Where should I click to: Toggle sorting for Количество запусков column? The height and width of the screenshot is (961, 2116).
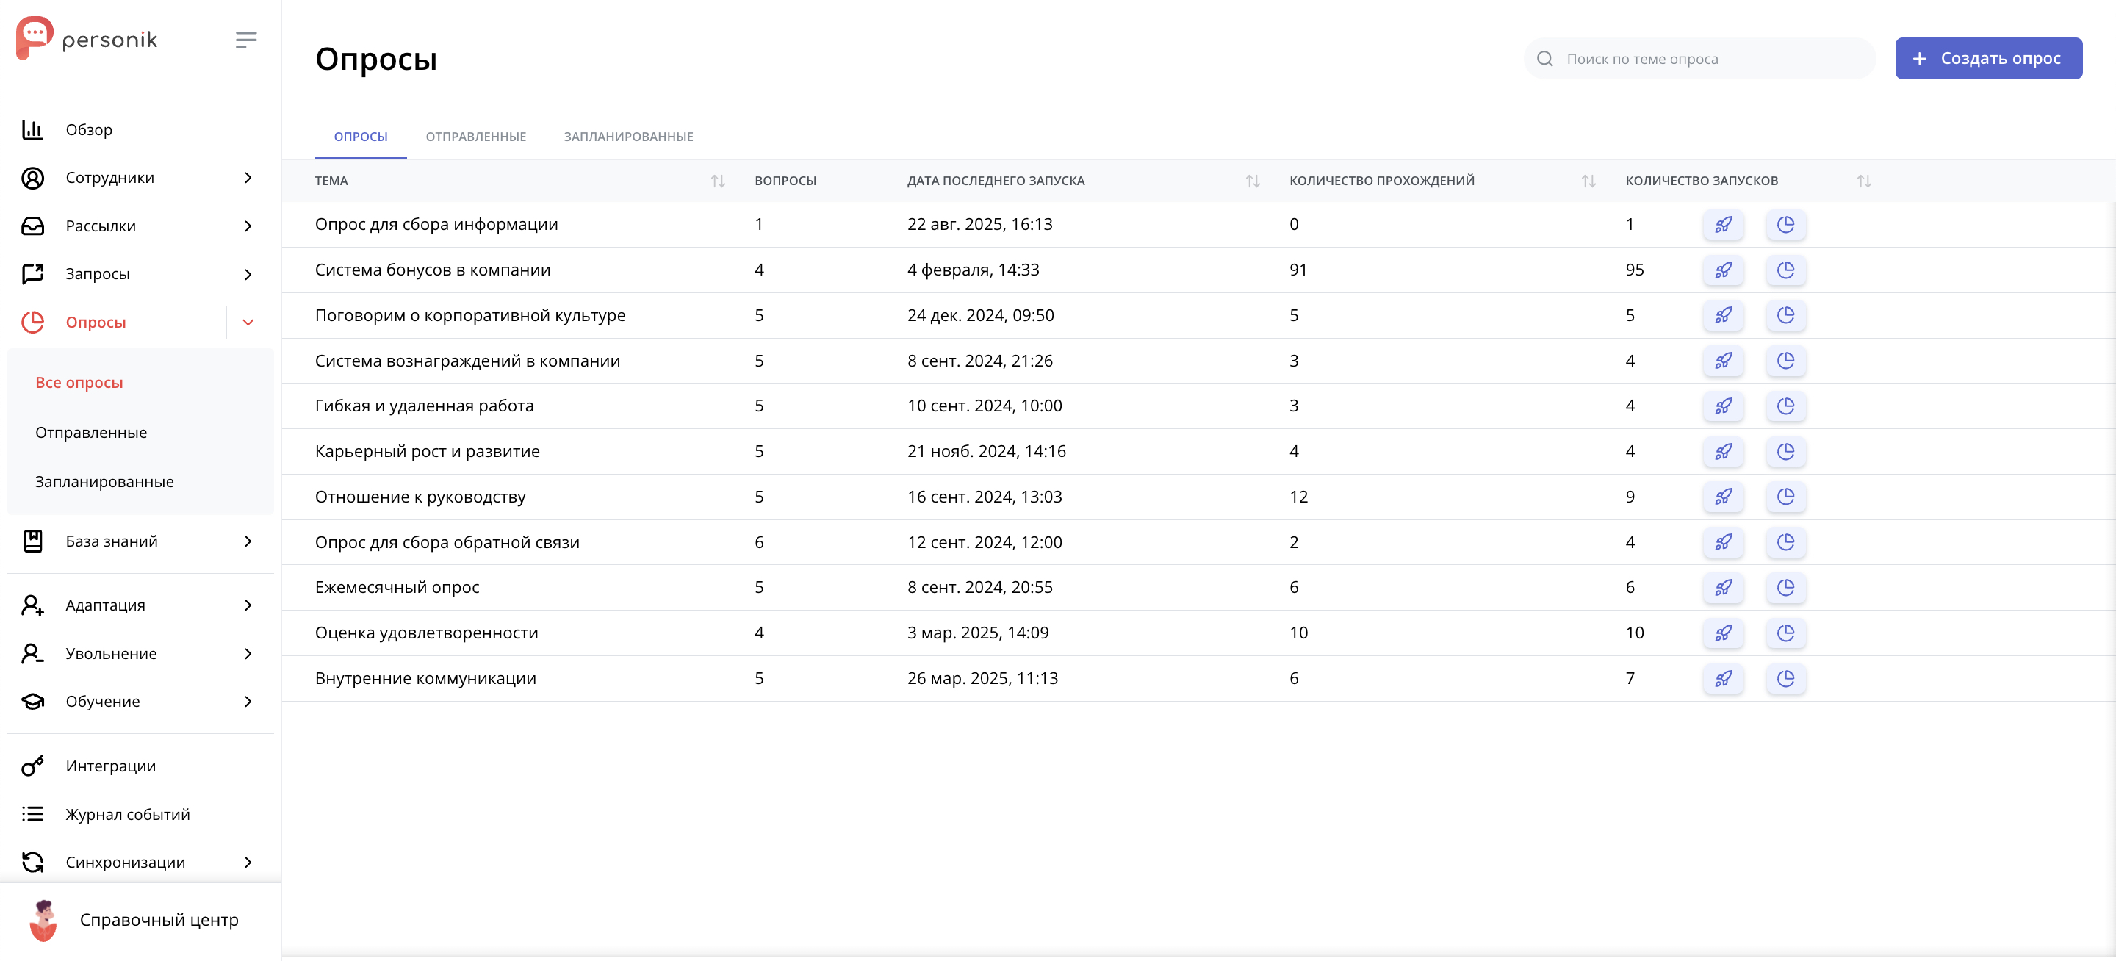(1863, 181)
